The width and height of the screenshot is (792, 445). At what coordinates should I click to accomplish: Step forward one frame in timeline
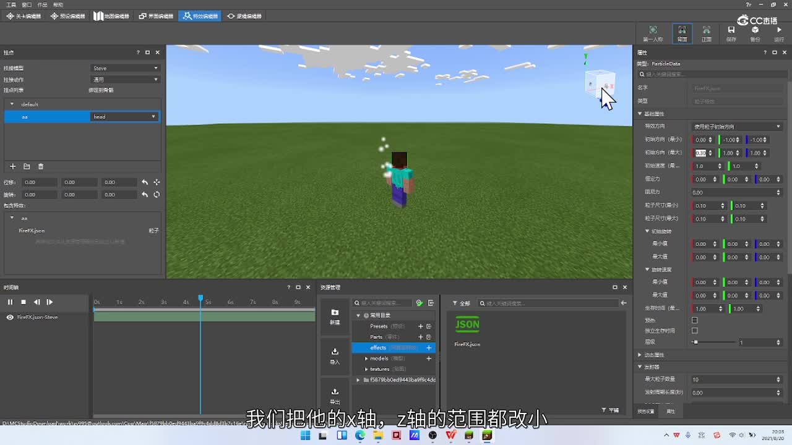click(49, 302)
